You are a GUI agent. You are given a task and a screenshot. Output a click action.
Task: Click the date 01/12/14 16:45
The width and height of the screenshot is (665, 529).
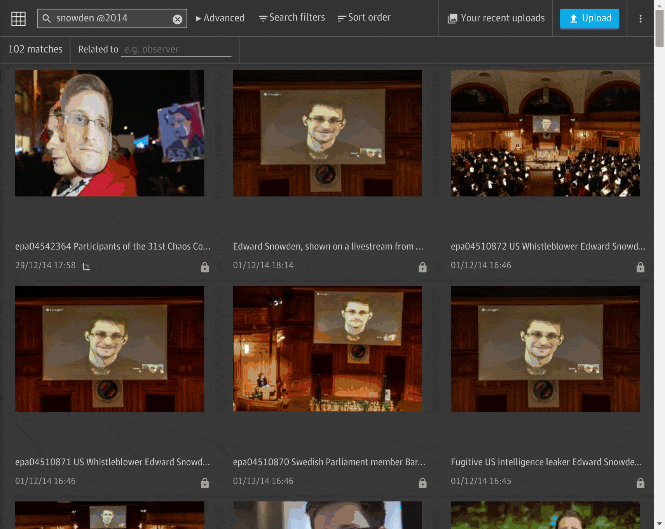point(481,481)
